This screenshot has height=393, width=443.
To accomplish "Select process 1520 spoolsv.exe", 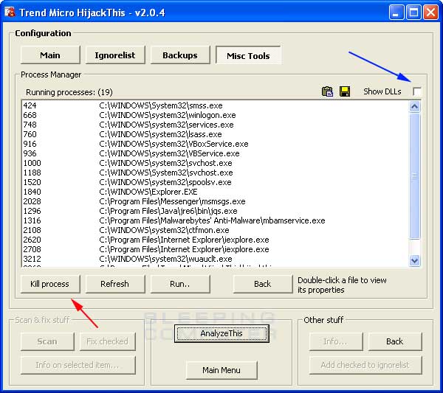I will [x=216, y=182].
